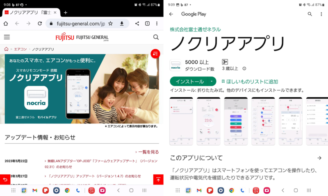Tap the 3+ age rating badge

(x=225, y=62)
